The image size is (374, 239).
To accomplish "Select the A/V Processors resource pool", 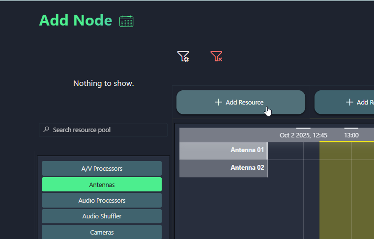I will [102, 168].
